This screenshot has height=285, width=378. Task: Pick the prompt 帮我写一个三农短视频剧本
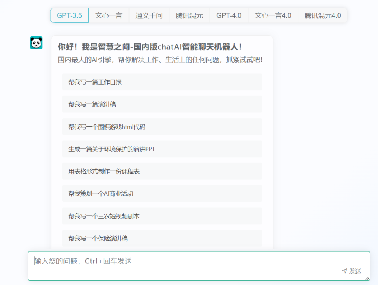point(162,216)
